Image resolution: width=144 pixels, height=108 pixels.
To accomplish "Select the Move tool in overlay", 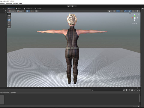I will (x=9, y=18).
